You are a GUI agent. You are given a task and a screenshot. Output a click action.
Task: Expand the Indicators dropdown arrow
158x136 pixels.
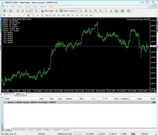[x=119, y=11]
